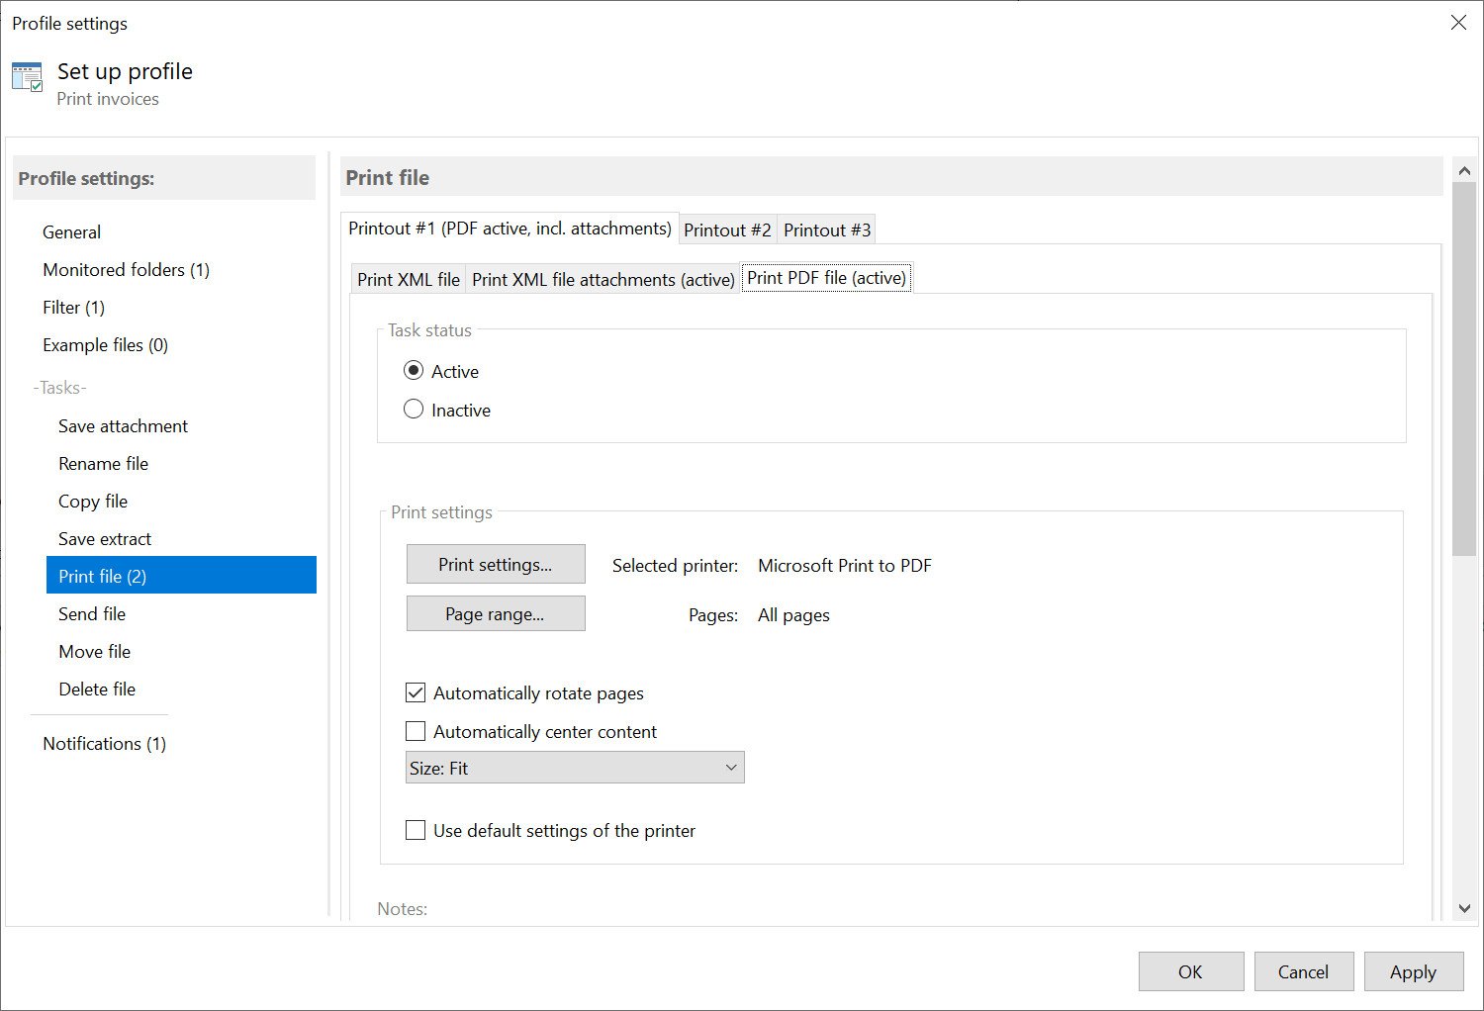Image resolution: width=1484 pixels, height=1011 pixels.
Task: Select the Save extract task
Action: click(105, 539)
